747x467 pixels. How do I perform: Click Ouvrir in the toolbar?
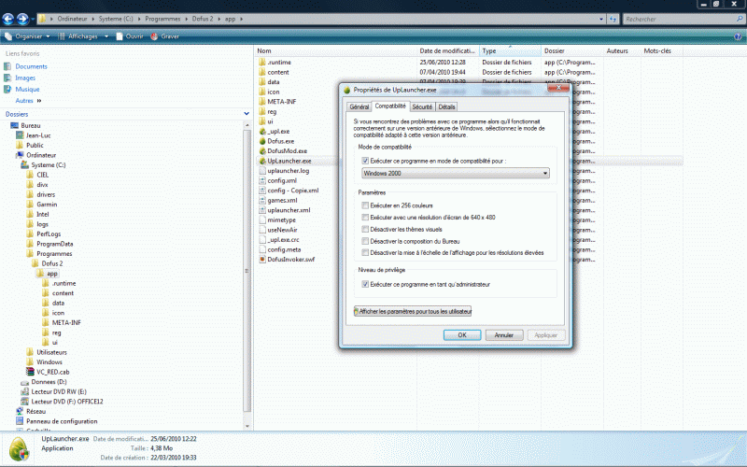point(129,36)
